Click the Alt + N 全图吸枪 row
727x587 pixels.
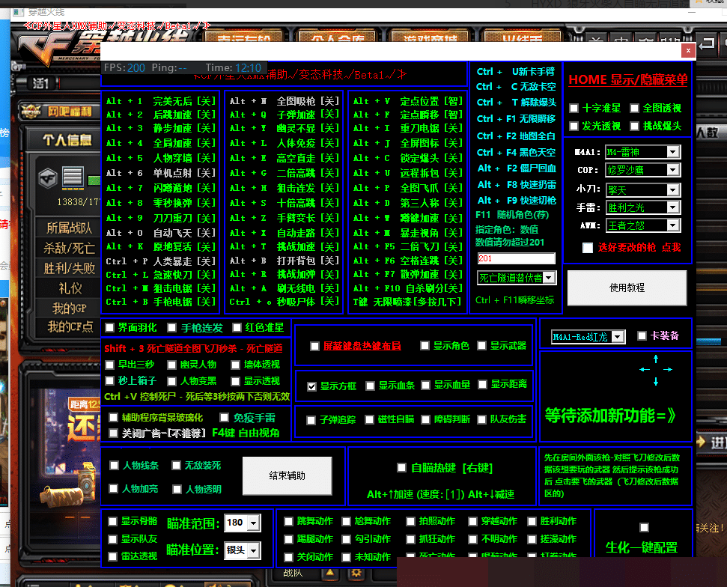(x=285, y=101)
